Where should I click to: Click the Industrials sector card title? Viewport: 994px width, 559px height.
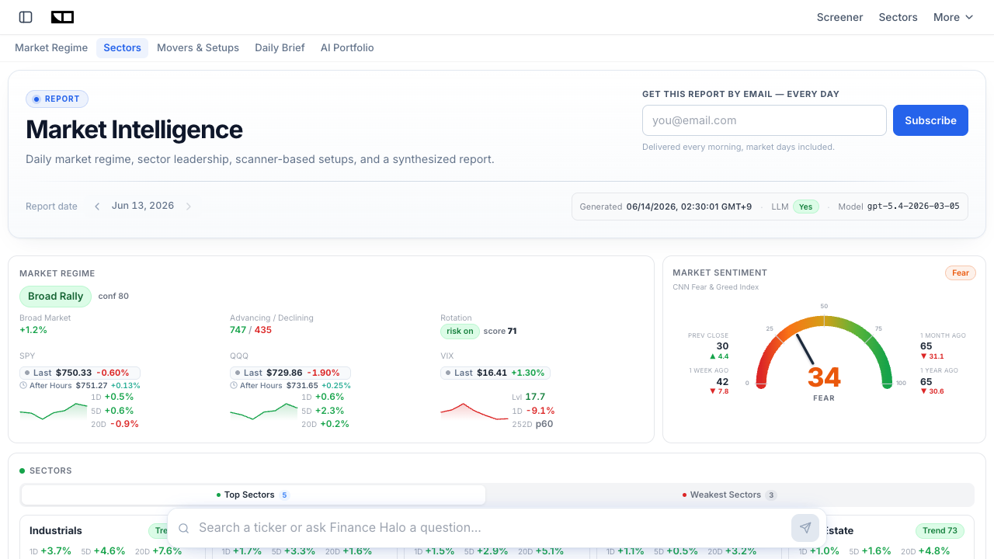(x=56, y=531)
